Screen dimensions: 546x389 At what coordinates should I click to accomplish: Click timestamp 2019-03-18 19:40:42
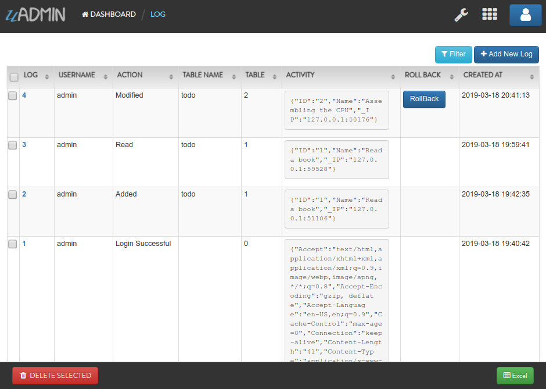(495, 244)
